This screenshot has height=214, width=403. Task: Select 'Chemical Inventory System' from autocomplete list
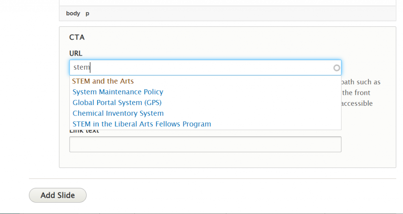click(x=118, y=113)
